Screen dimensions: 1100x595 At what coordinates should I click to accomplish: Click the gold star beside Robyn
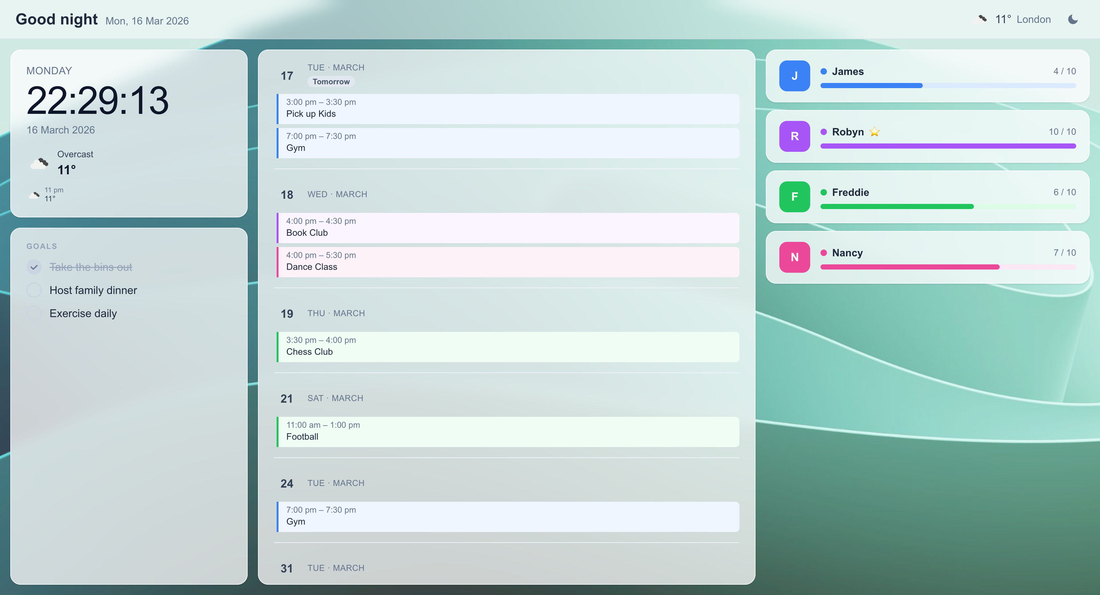[x=875, y=132]
